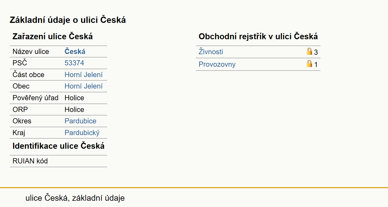388x207 pixels.
Task: Click the count 1 for Provozovny
Action: point(316,65)
